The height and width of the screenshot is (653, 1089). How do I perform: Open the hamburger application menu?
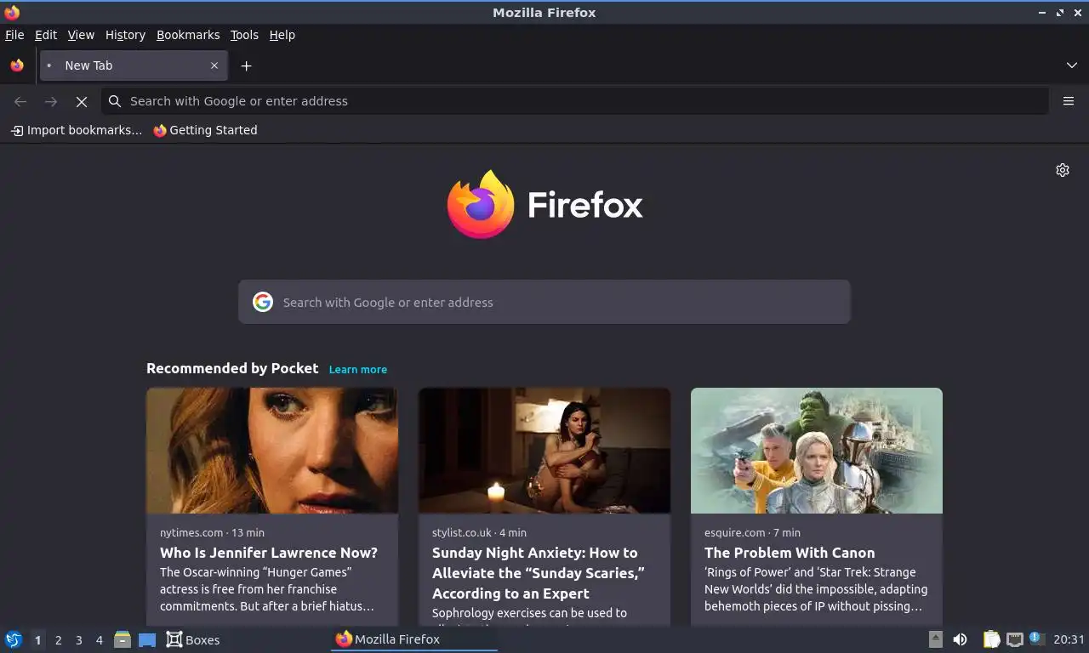point(1069,101)
